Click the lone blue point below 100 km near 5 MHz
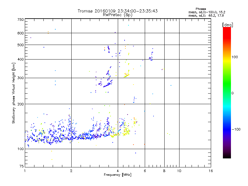 [135, 153]
